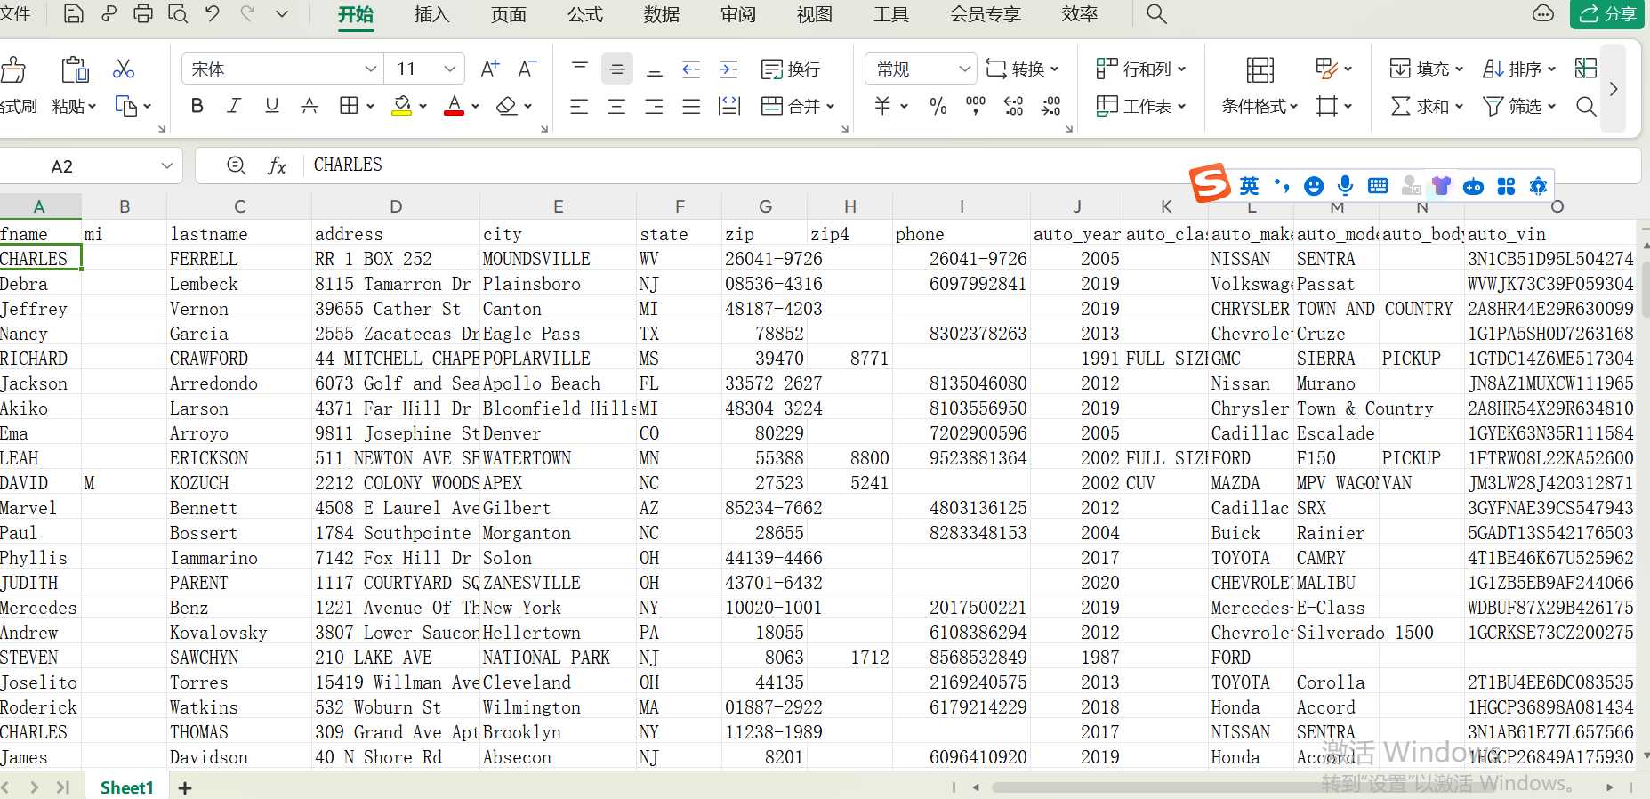Open the cell borders tool

pyautogui.click(x=349, y=106)
